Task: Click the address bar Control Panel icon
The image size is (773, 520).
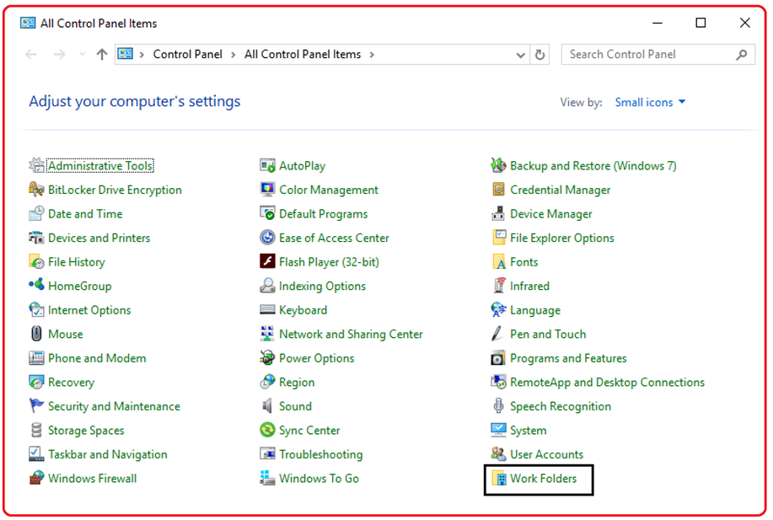Action: [x=126, y=53]
